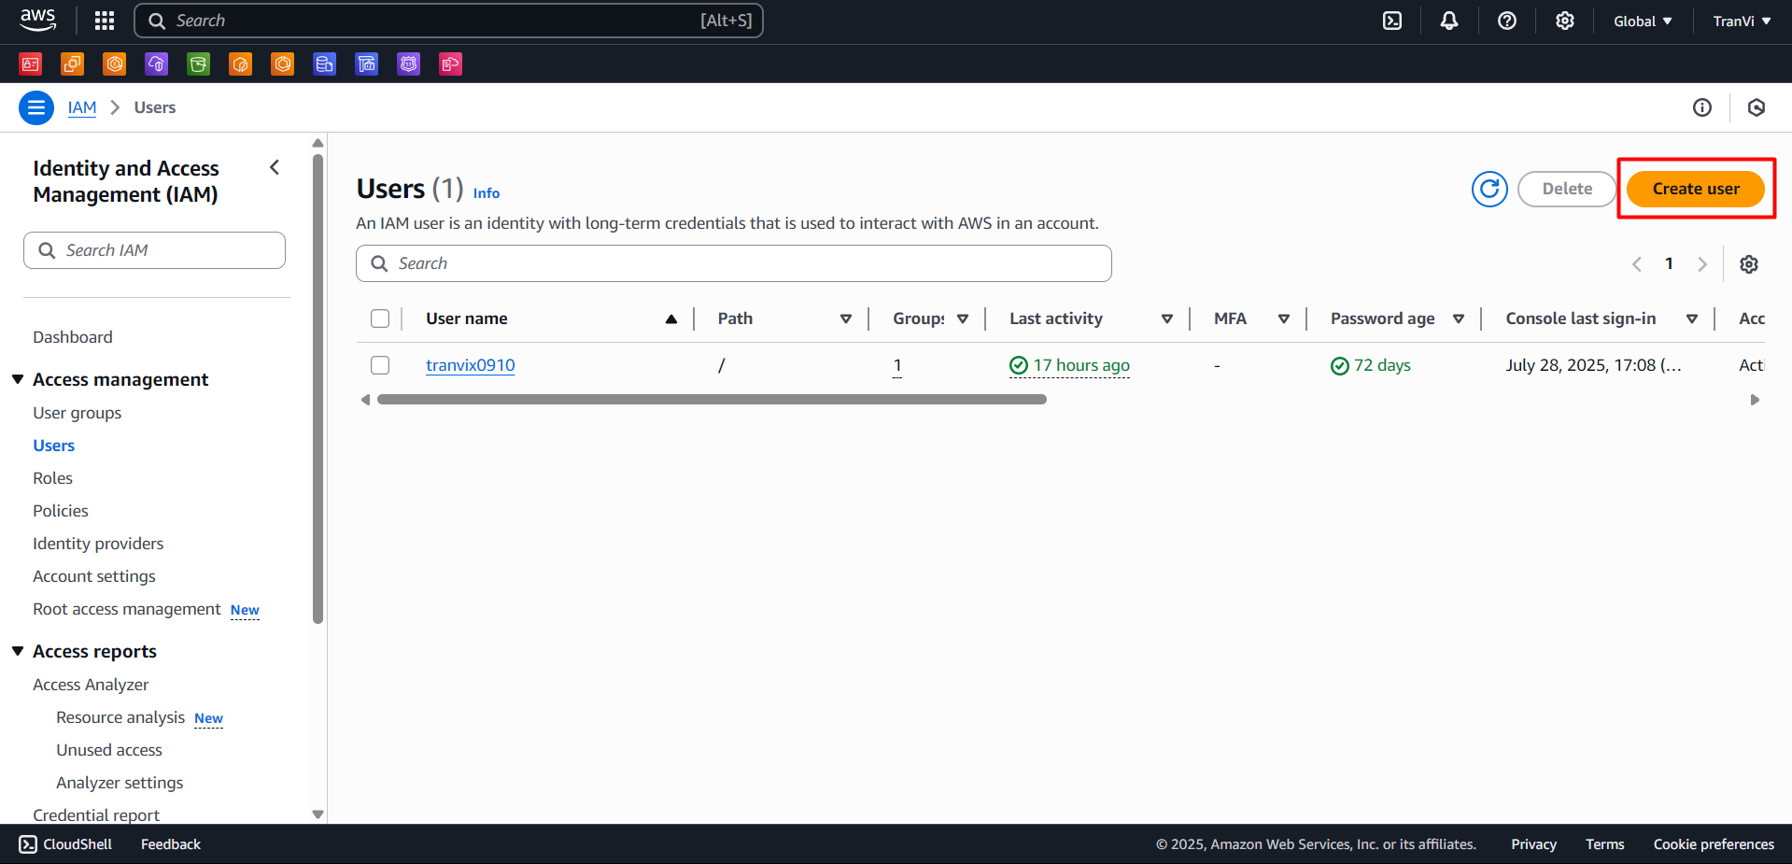Screen dimensions: 1792x864
Task: Navigate to User groups in the sidebar
Action: tap(77, 412)
